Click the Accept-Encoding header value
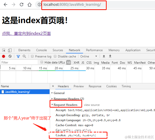The width and height of the screenshot is (155, 140). coord(96,115)
